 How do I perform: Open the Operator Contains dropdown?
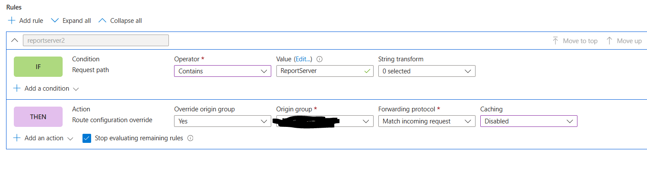point(223,71)
